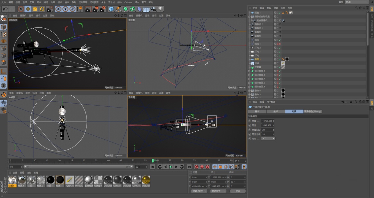Toggle the green checkmark for 灯光.2
374x198 pixels.
279,48
